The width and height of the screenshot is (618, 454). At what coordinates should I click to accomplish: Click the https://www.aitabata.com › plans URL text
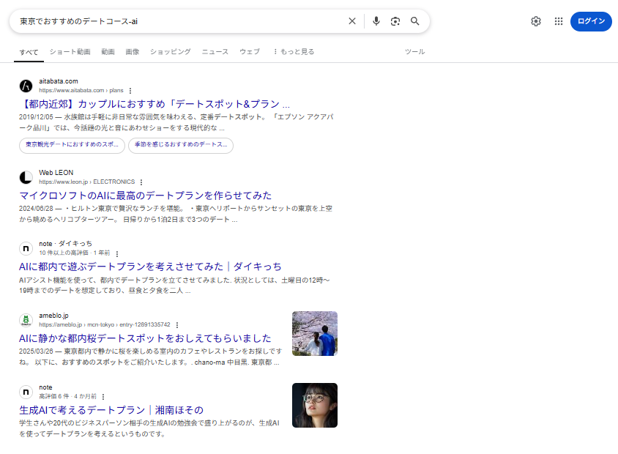(81, 90)
